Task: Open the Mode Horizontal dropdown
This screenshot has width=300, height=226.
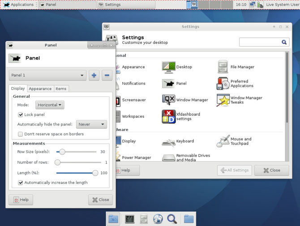Action: pos(50,105)
